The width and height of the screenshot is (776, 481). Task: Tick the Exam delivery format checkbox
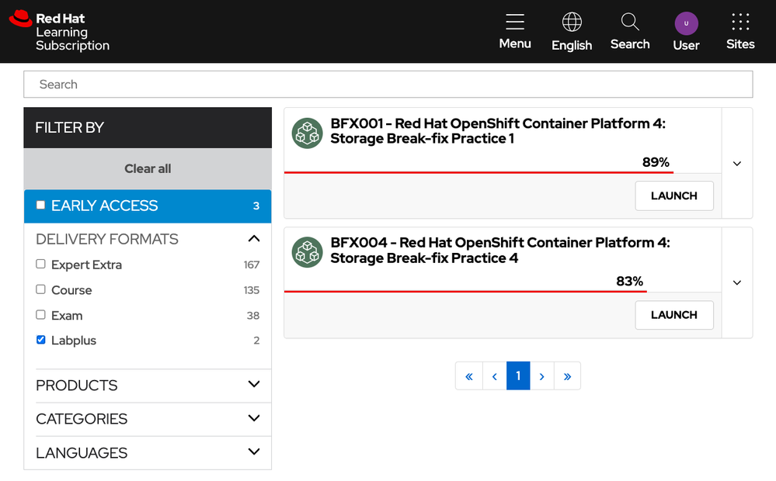[x=41, y=314]
